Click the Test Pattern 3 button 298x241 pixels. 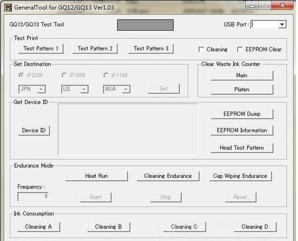(151, 48)
